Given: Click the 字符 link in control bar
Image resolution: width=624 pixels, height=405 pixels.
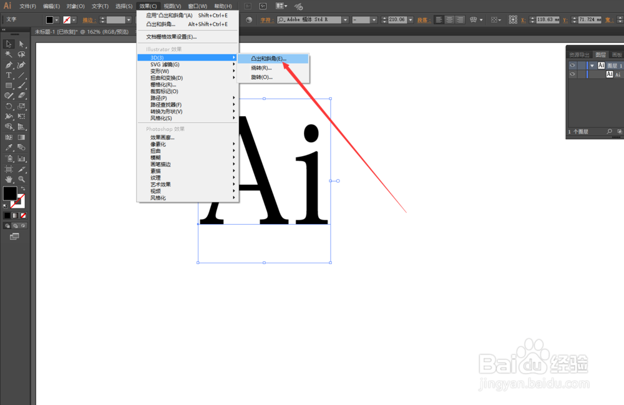Looking at the screenshot, I should pyautogui.click(x=266, y=20).
